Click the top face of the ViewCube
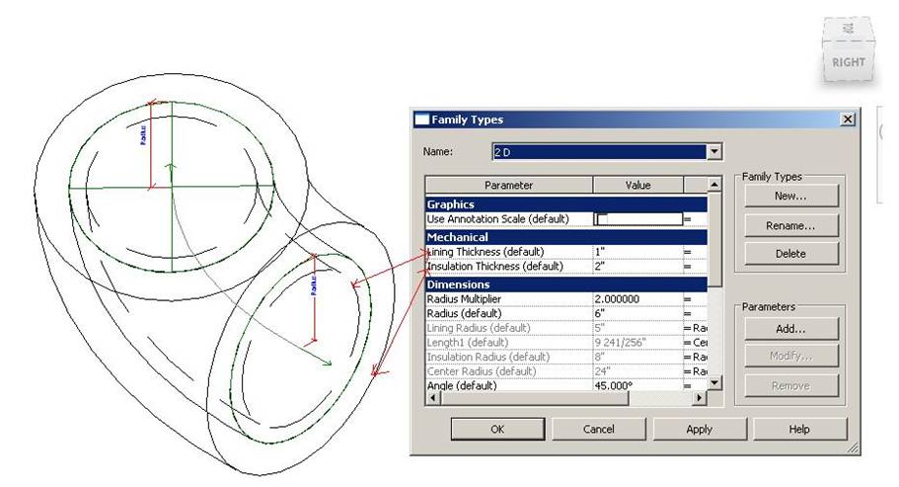The height and width of the screenshot is (487, 899). coord(848,30)
